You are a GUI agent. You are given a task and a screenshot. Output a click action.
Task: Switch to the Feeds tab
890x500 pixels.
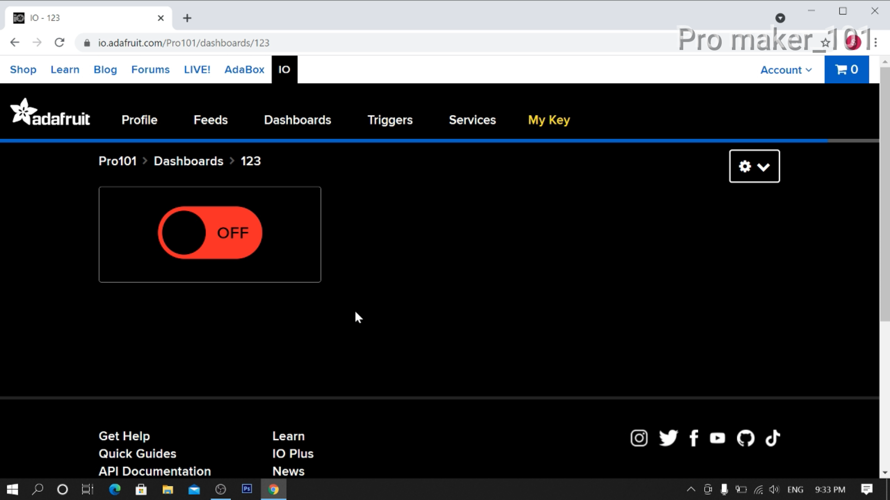pyautogui.click(x=210, y=120)
